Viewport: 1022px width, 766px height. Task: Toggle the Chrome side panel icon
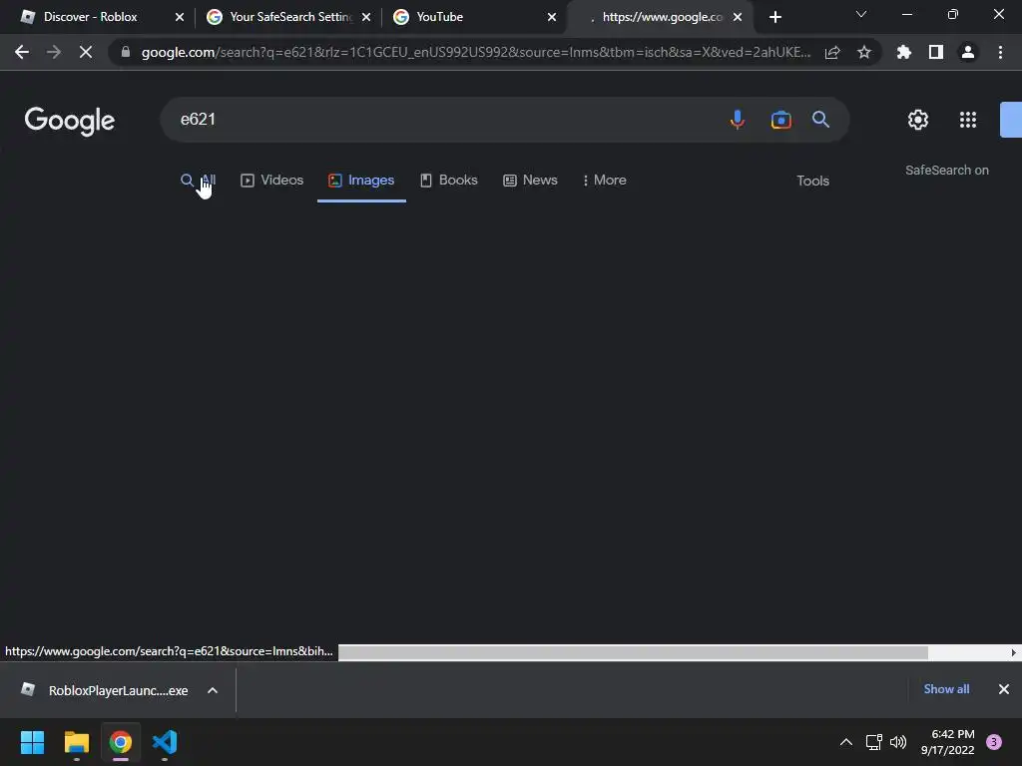tap(936, 52)
